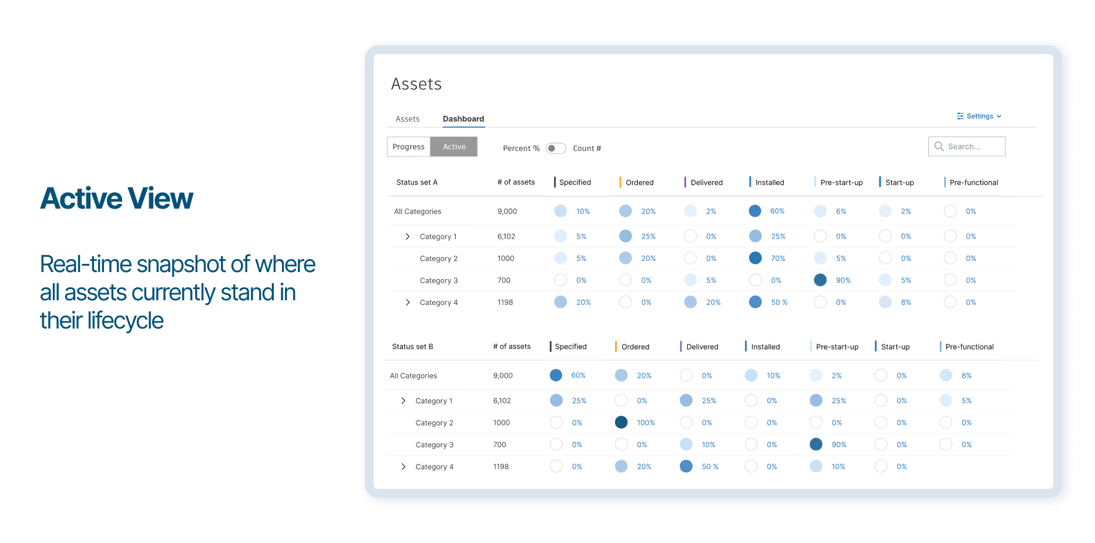Click the # of assets header in set A
1095x543 pixels.
(x=516, y=182)
